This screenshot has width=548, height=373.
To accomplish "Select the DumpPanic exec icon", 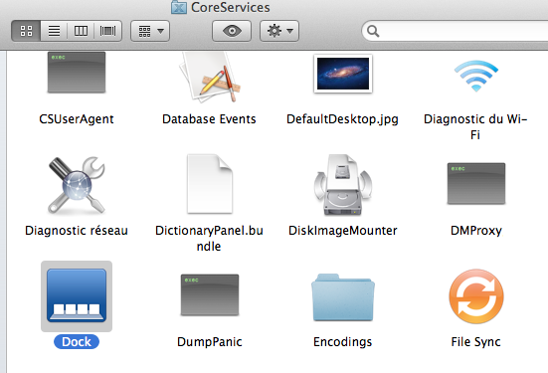I will click(x=209, y=295).
